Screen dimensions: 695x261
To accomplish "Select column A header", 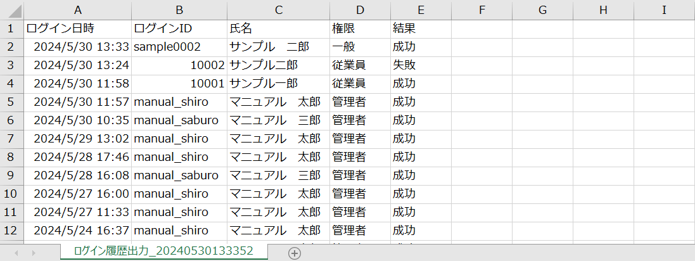I will tap(77, 10).
